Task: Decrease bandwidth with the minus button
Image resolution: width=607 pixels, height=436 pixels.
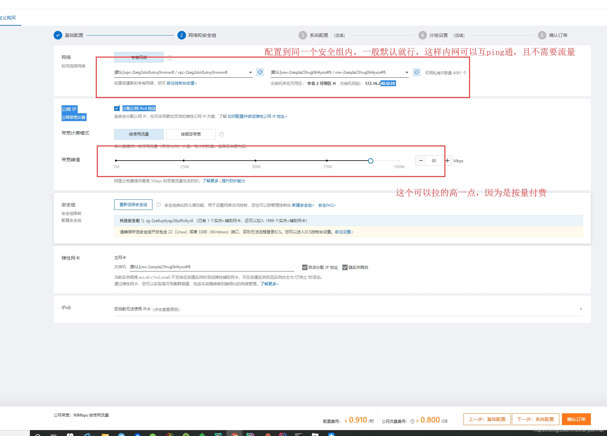Action: coord(421,161)
